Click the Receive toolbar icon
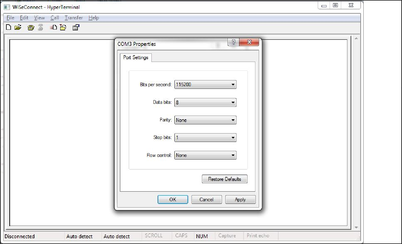 pos(63,28)
